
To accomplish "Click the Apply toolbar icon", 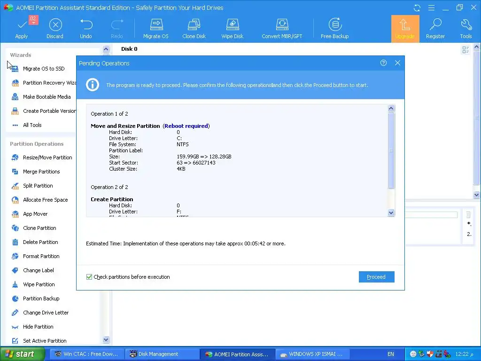I will tap(22, 29).
